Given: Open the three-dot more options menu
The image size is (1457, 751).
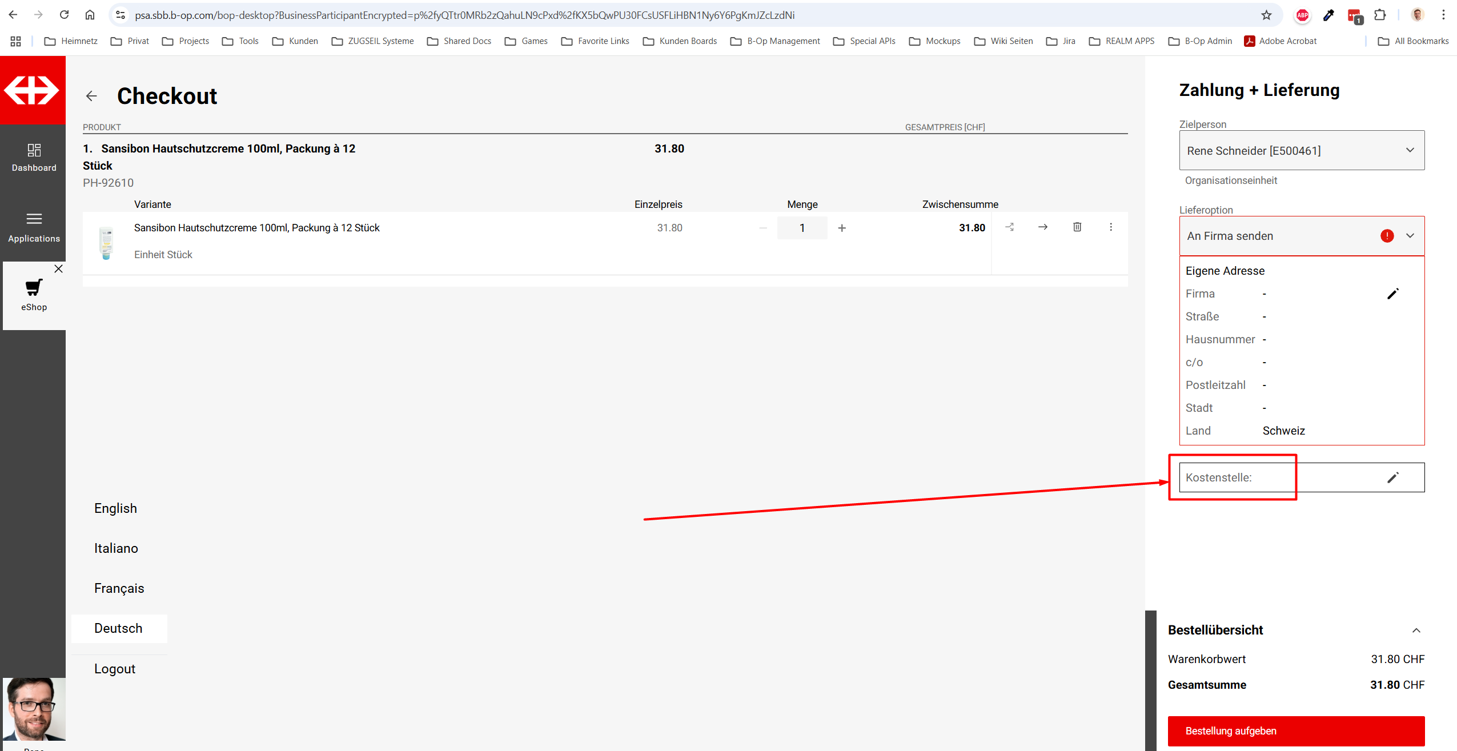Looking at the screenshot, I should point(1110,227).
